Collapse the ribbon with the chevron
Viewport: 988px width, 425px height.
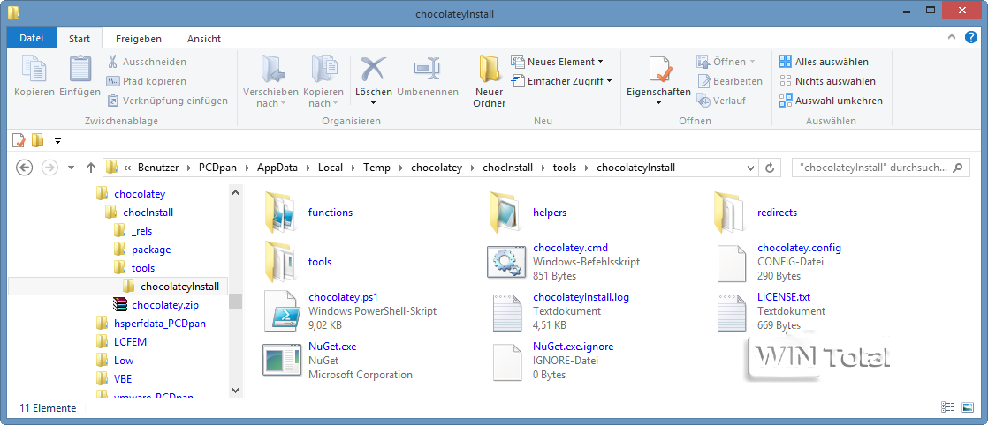(952, 37)
